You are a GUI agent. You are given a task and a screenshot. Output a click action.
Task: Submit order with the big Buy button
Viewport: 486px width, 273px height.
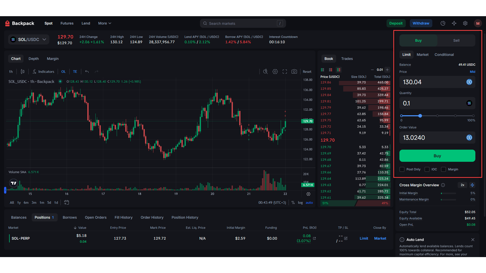tap(437, 156)
